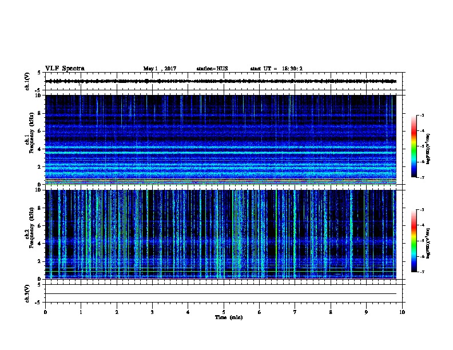Click the "-3" label on ch.1 colorbar
Viewport: 453px width, 350px height.
(x=422, y=115)
